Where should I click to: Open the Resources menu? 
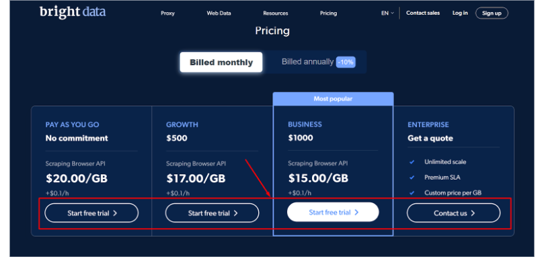point(276,13)
